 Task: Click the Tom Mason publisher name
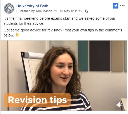[44, 11]
